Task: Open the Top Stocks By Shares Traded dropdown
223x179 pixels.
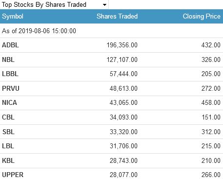Action: (x=54, y=4)
